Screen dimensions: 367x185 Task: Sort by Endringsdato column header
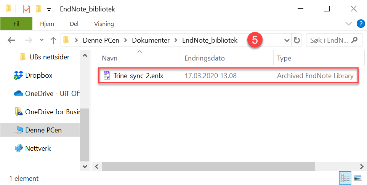(x=205, y=58)
